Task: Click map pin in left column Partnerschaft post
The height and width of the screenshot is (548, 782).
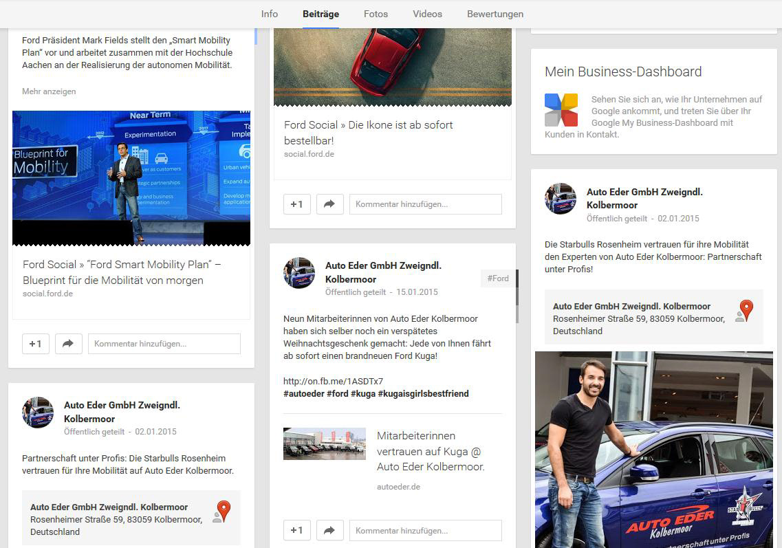Action: (223, 512)
